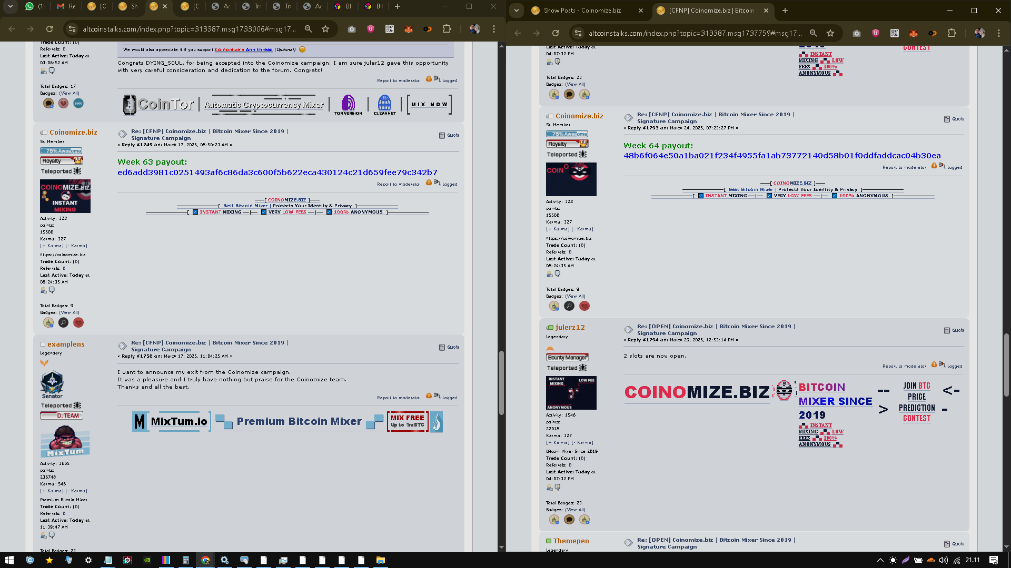View site information icon in right address bar
This screenshot has width=1011, height=568.
click(578, 33)
